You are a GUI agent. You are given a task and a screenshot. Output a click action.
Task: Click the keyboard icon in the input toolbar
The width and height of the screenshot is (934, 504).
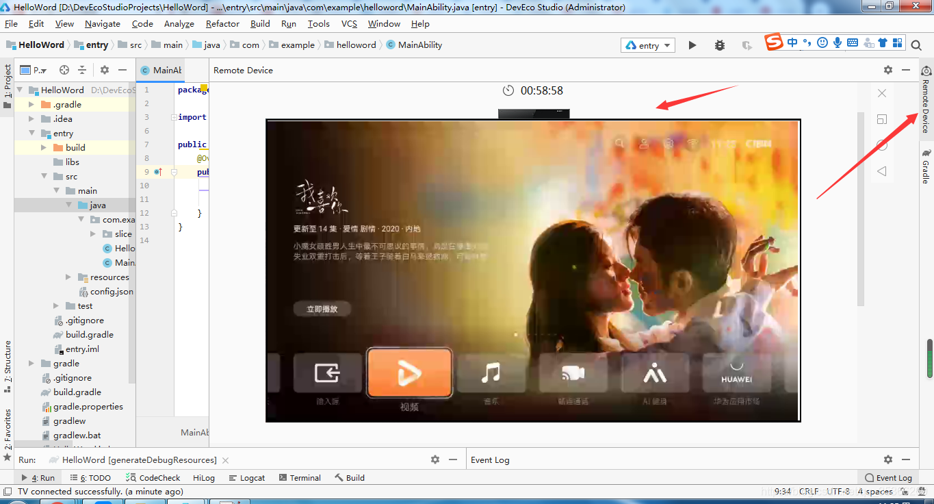pyautogui.click(x=853, y=42)
